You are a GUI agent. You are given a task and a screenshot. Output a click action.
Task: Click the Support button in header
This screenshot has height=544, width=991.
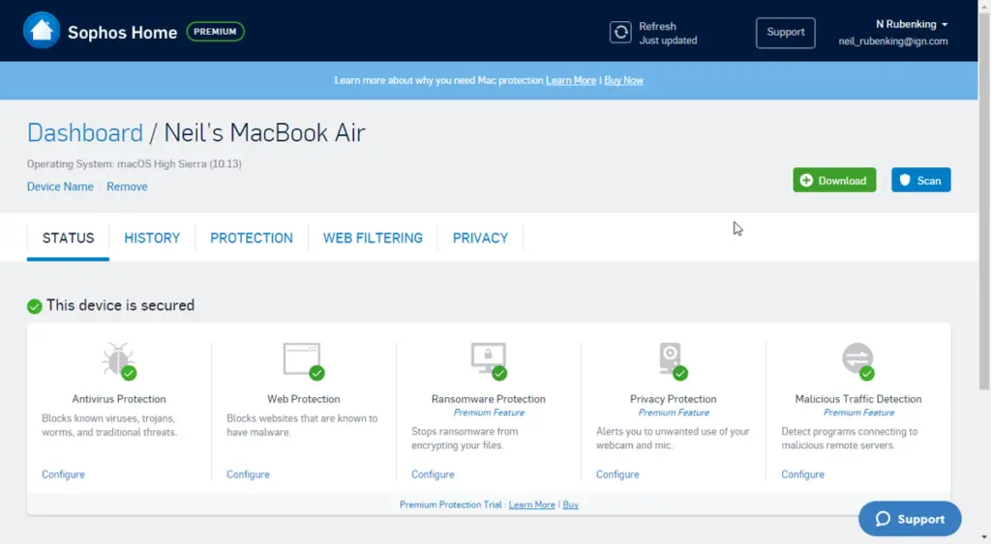coord(786,32)
